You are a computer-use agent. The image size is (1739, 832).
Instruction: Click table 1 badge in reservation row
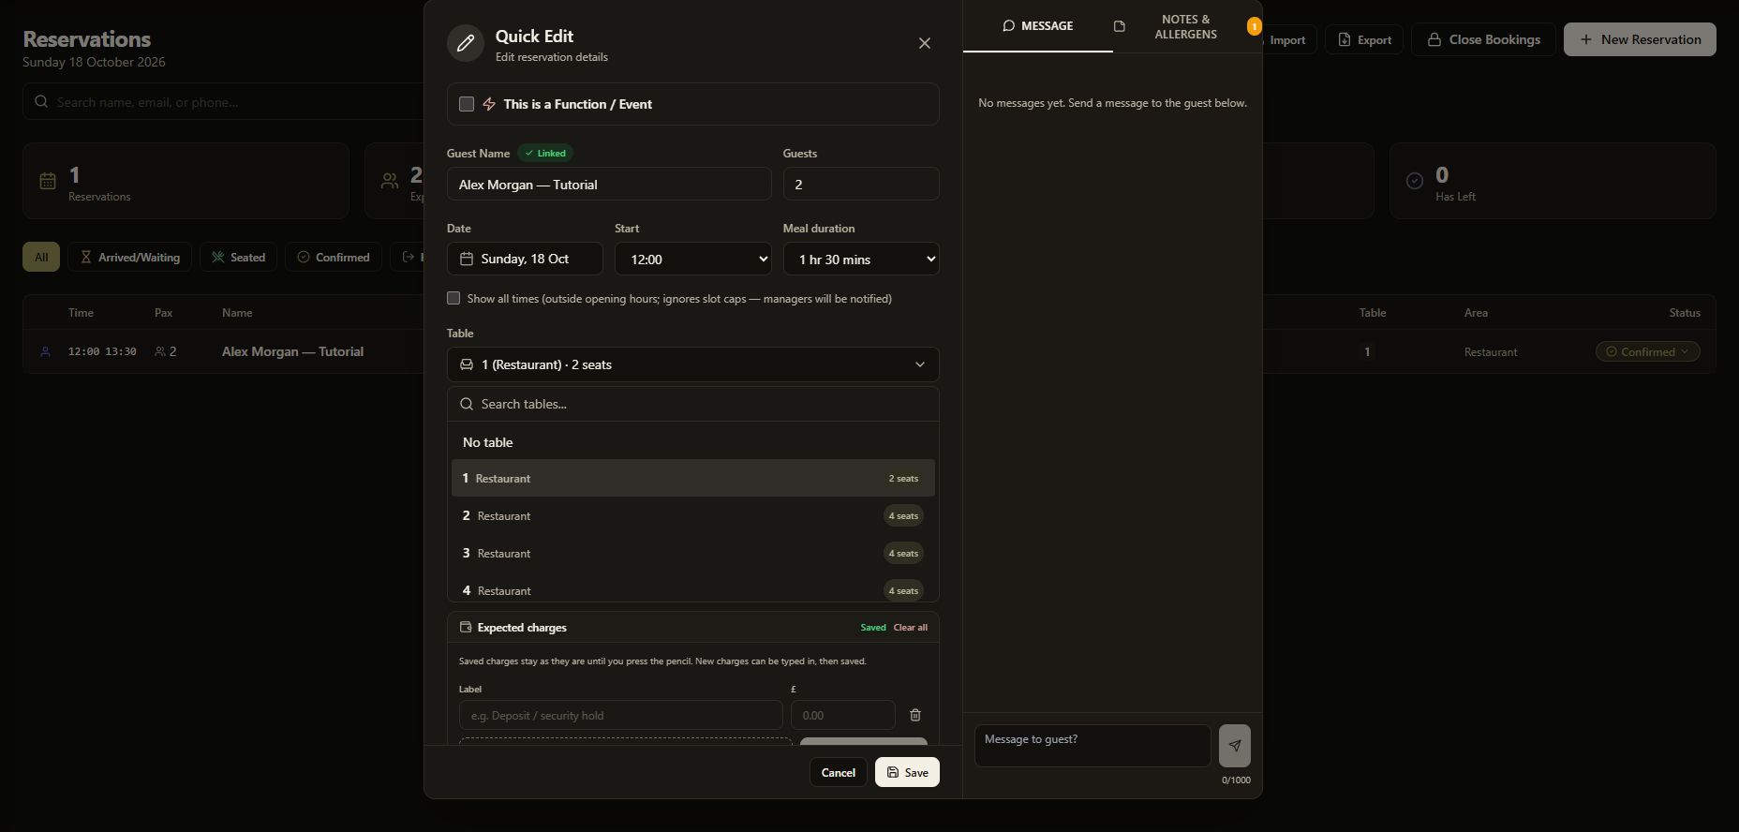[x=1367, y=351]
